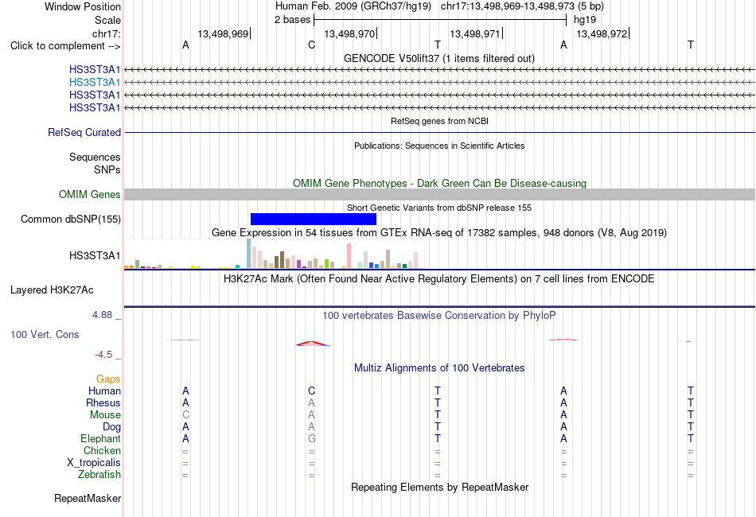Click the "chr17:" ruler label
Screen dimensions: 756x517
(106, 33)
